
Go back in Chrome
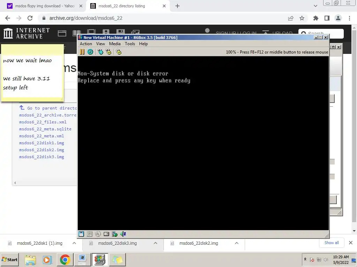(x=8, y=18)
